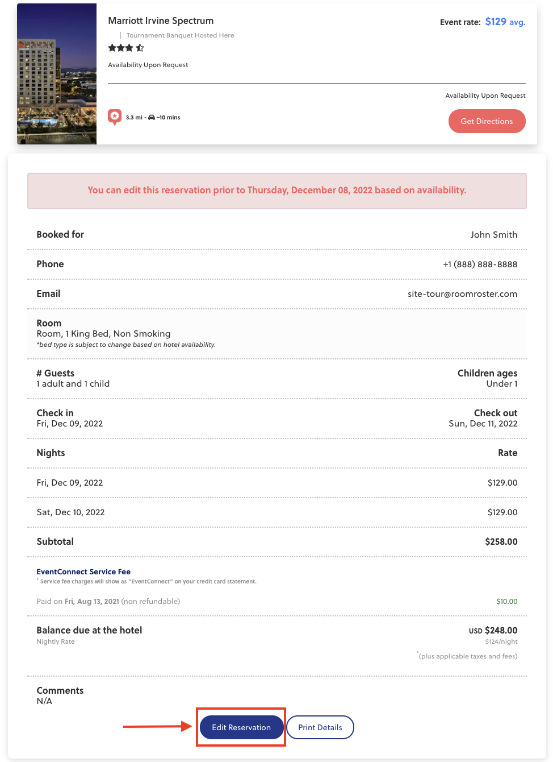Screen dimensions: 553x762
Task: Click the +1 (888) 888-8888 phone number
Action: (x=480, y=264)
